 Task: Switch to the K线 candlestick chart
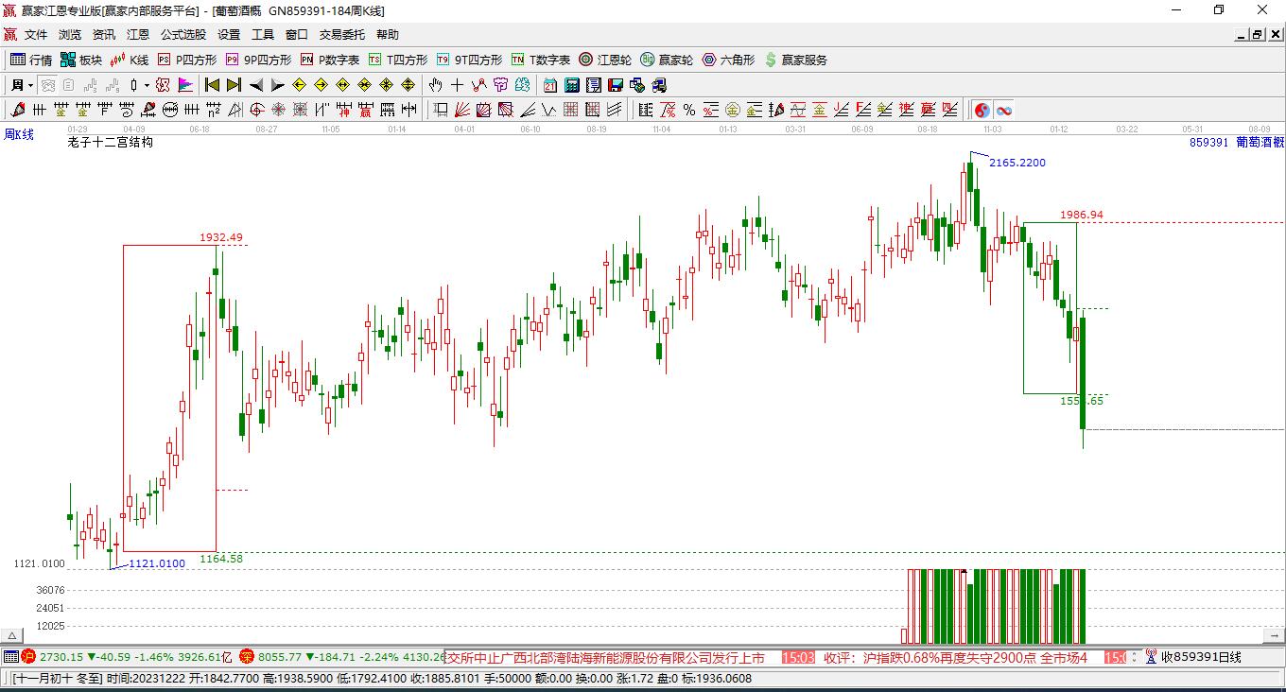(x=130, y=60)
